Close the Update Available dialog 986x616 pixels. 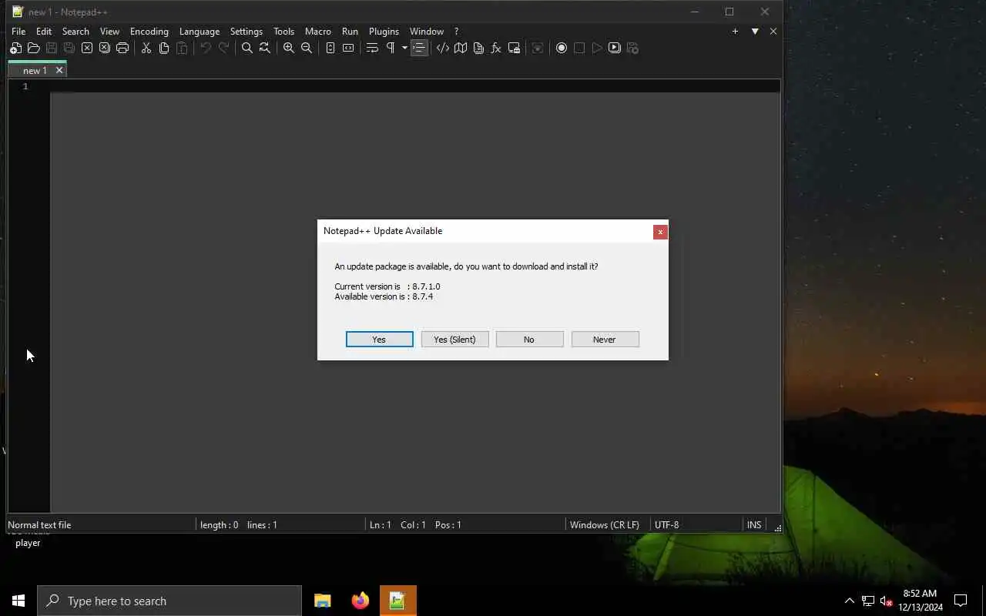[660, 232]
